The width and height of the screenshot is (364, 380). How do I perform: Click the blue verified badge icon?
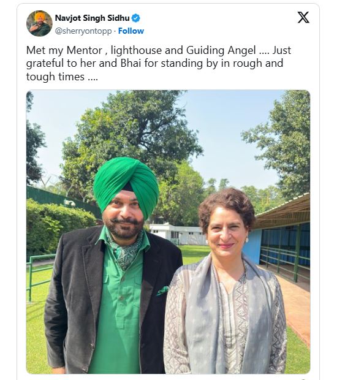(135, 18)
